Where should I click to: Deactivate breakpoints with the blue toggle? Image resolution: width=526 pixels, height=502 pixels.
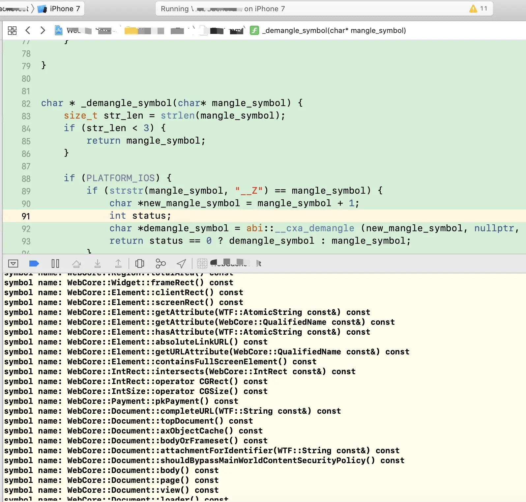[x=34, y=264]
